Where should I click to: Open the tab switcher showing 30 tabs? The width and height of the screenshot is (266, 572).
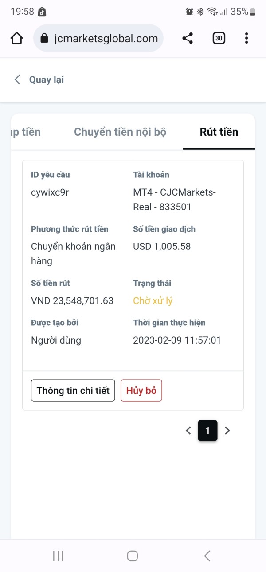click(x=219, y=38)
